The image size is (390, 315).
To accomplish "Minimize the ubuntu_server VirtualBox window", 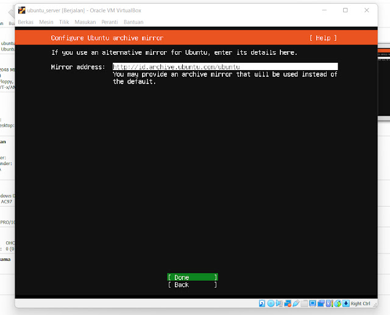I will click(324, 10).
